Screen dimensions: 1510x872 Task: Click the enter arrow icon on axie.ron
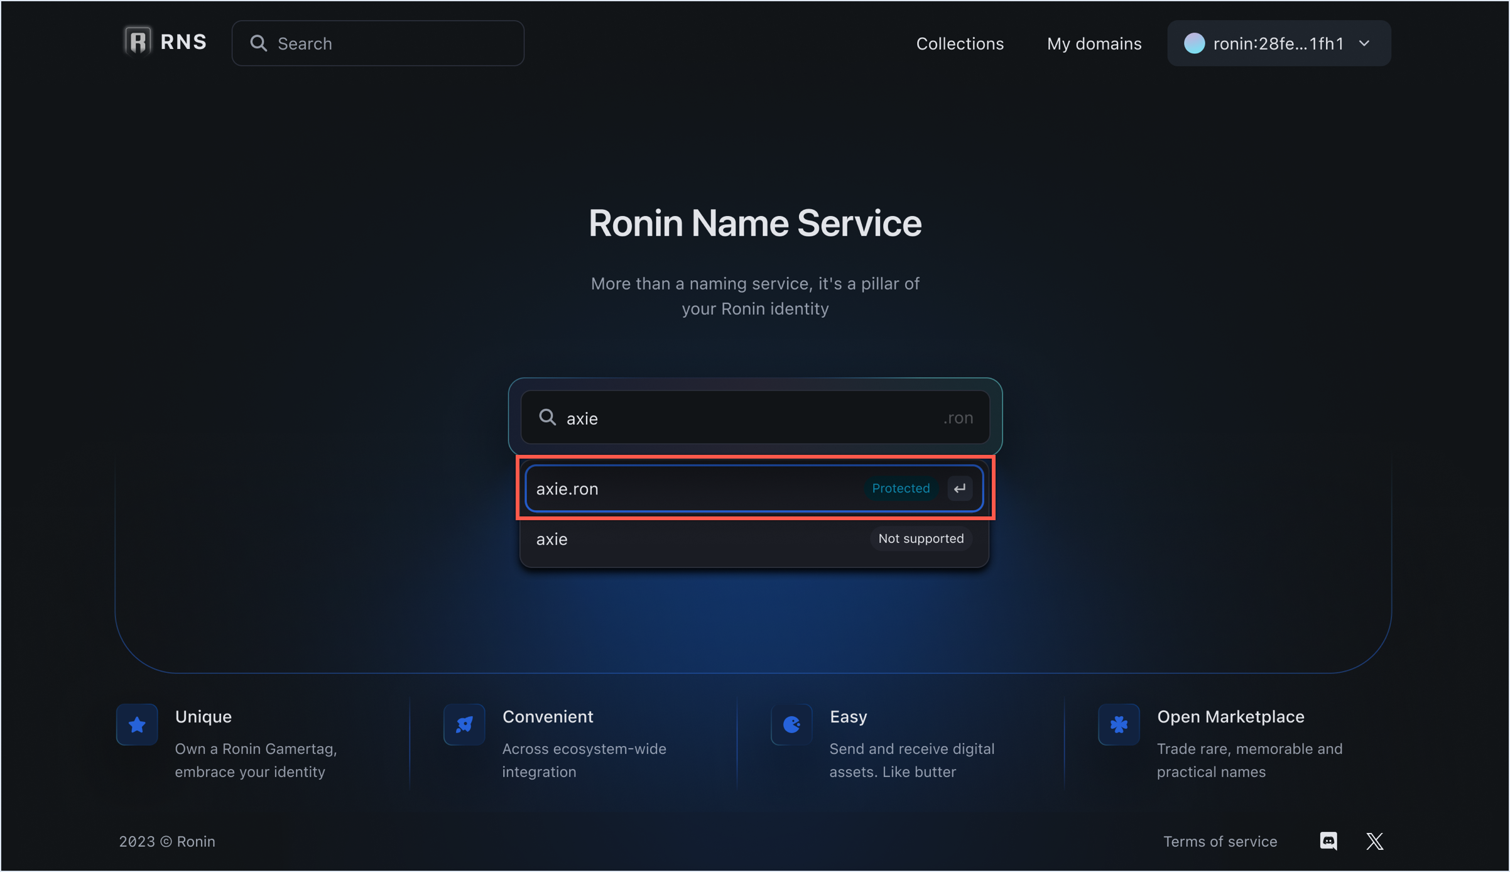click(960, 488)
